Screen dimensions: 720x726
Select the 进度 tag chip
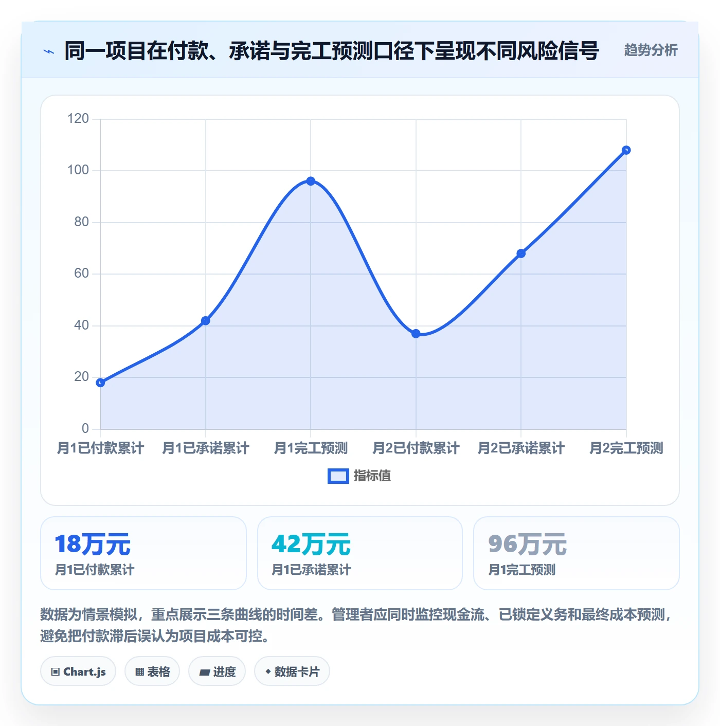217,671
